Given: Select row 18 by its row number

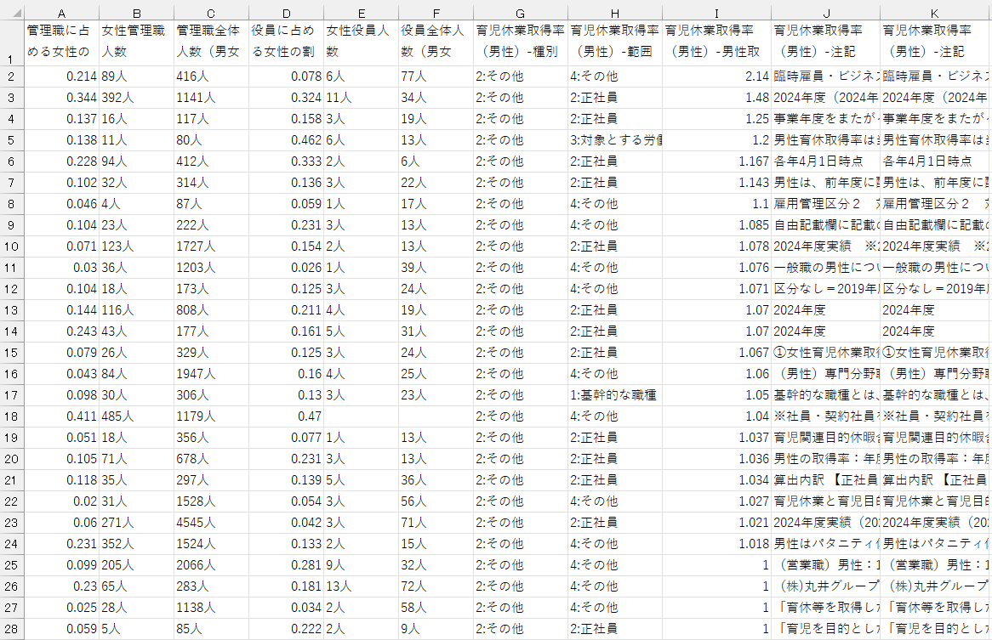Looking at the screenshot, I should tap(11, 416).
